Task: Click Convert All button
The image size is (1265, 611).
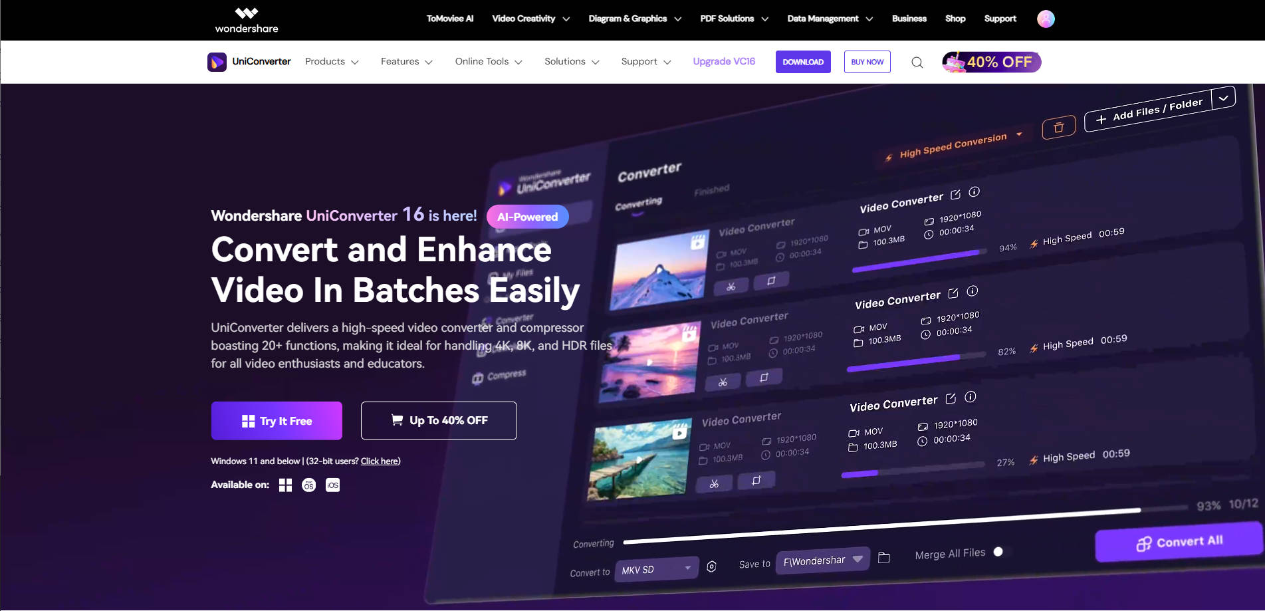Action: click(1179, 542)
